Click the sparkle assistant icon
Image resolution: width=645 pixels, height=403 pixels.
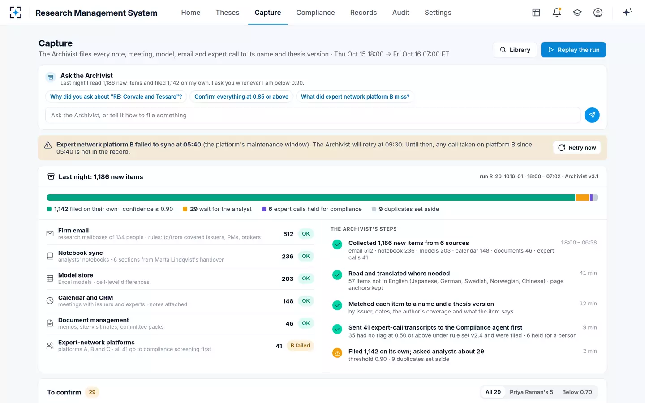pos(627,12)
